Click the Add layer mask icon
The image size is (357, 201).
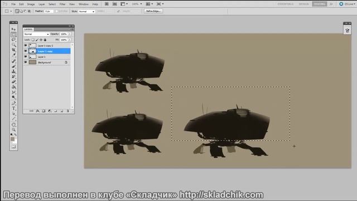pyautogui.click(x=44, y=111)
